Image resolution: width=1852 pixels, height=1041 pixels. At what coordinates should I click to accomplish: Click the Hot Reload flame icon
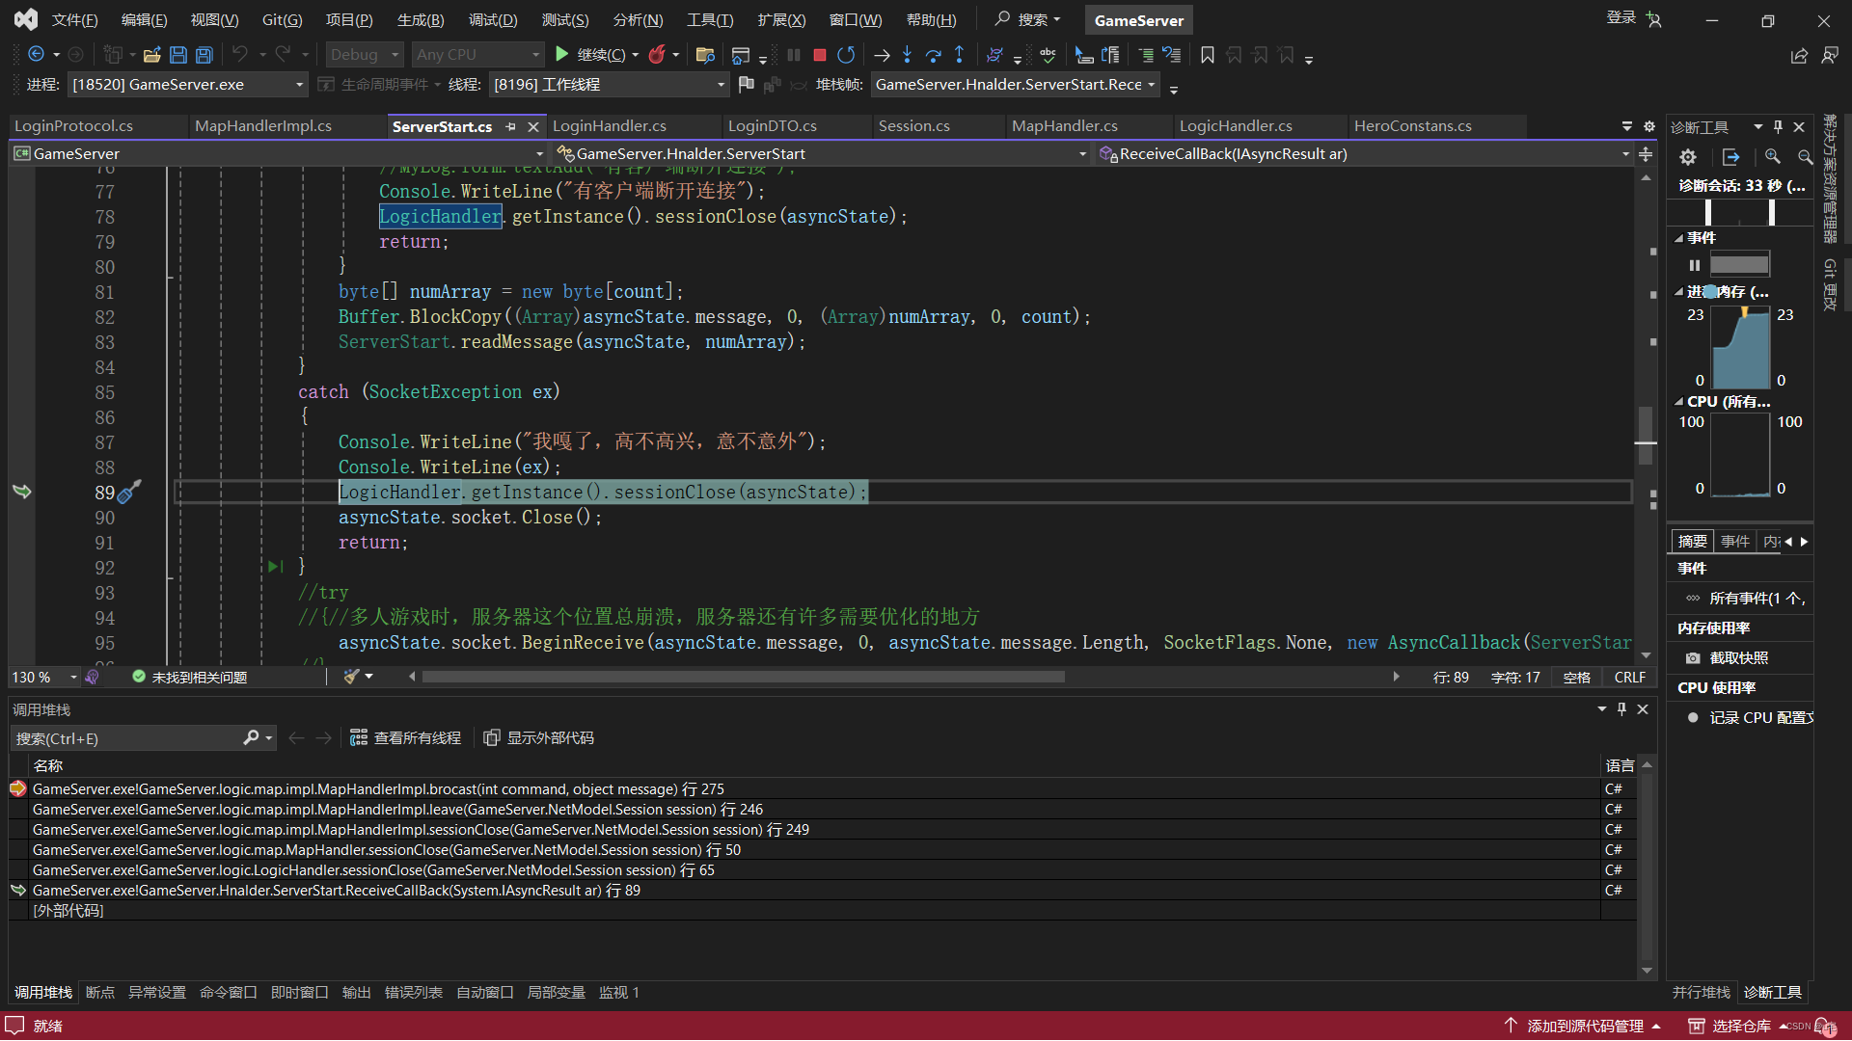click(657, 55)
